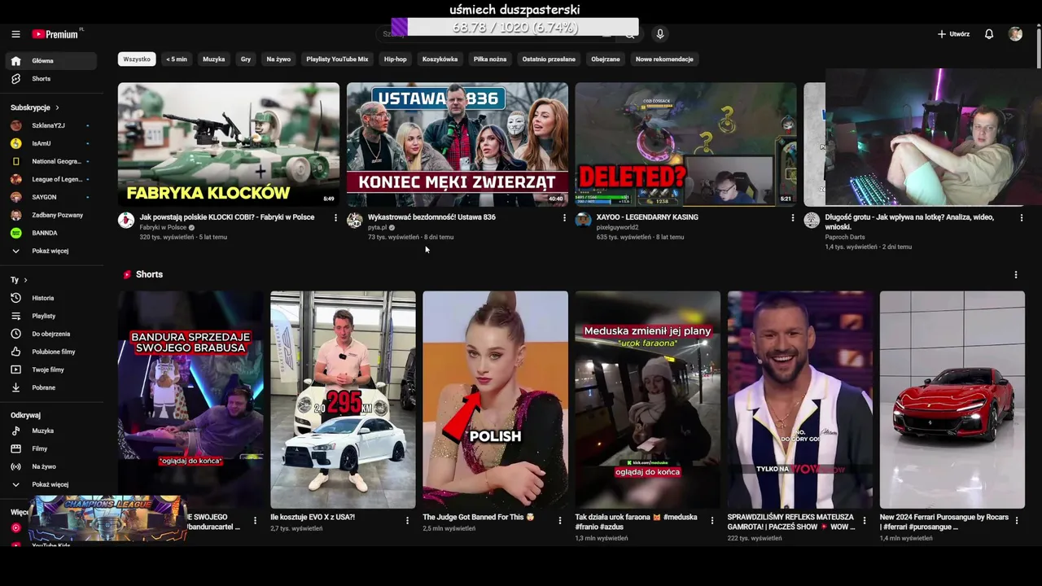Open Zadbany Pozwany subscription channel
1042x586 pixels.
point(50,215)
